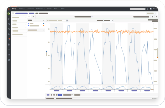
Task: Switch to the stacked layers view tab
Action: tap(33, 17)
